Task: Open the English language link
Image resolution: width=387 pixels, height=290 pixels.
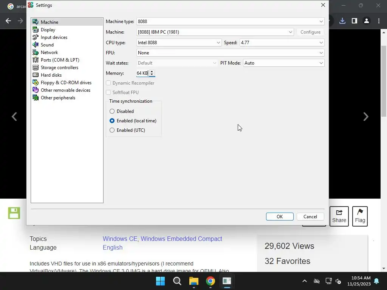Action: point(113,247)
